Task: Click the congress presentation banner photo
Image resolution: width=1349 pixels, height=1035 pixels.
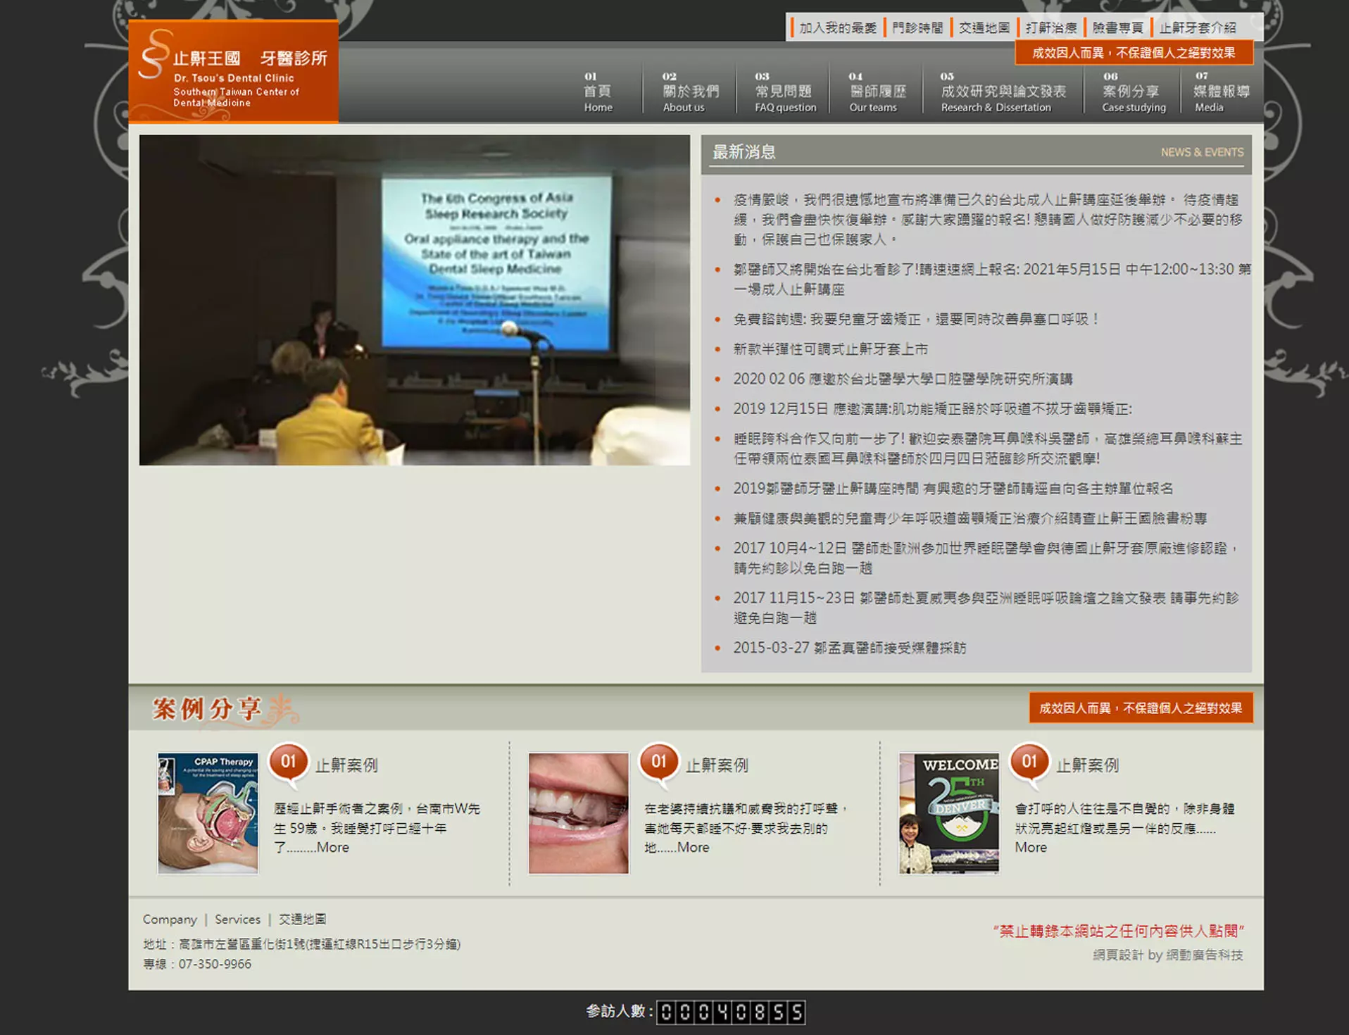Action: 415,300
